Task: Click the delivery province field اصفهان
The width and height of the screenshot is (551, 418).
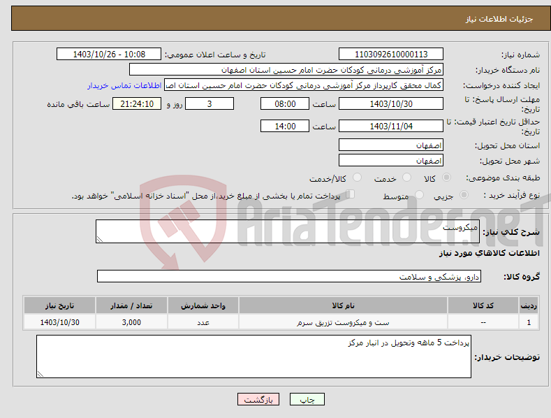Action: (391, 145)
